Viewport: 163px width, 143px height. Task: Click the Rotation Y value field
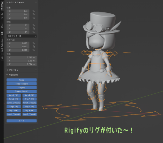[18, 29]
